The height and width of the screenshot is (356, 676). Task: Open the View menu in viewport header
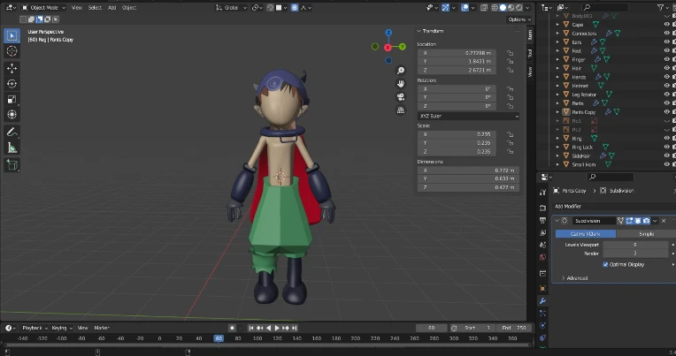[x=77, y=8]
